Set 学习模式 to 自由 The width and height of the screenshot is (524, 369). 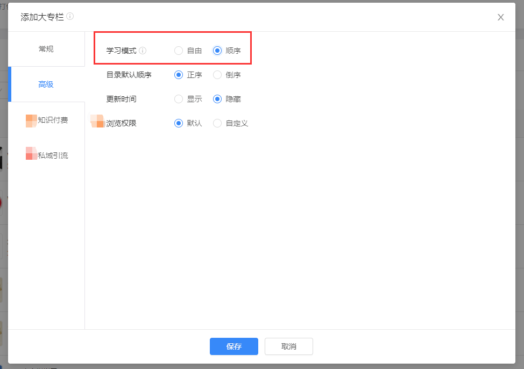point(179,51)
